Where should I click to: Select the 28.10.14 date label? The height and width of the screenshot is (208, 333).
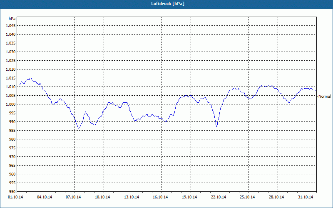coord(276,197)
